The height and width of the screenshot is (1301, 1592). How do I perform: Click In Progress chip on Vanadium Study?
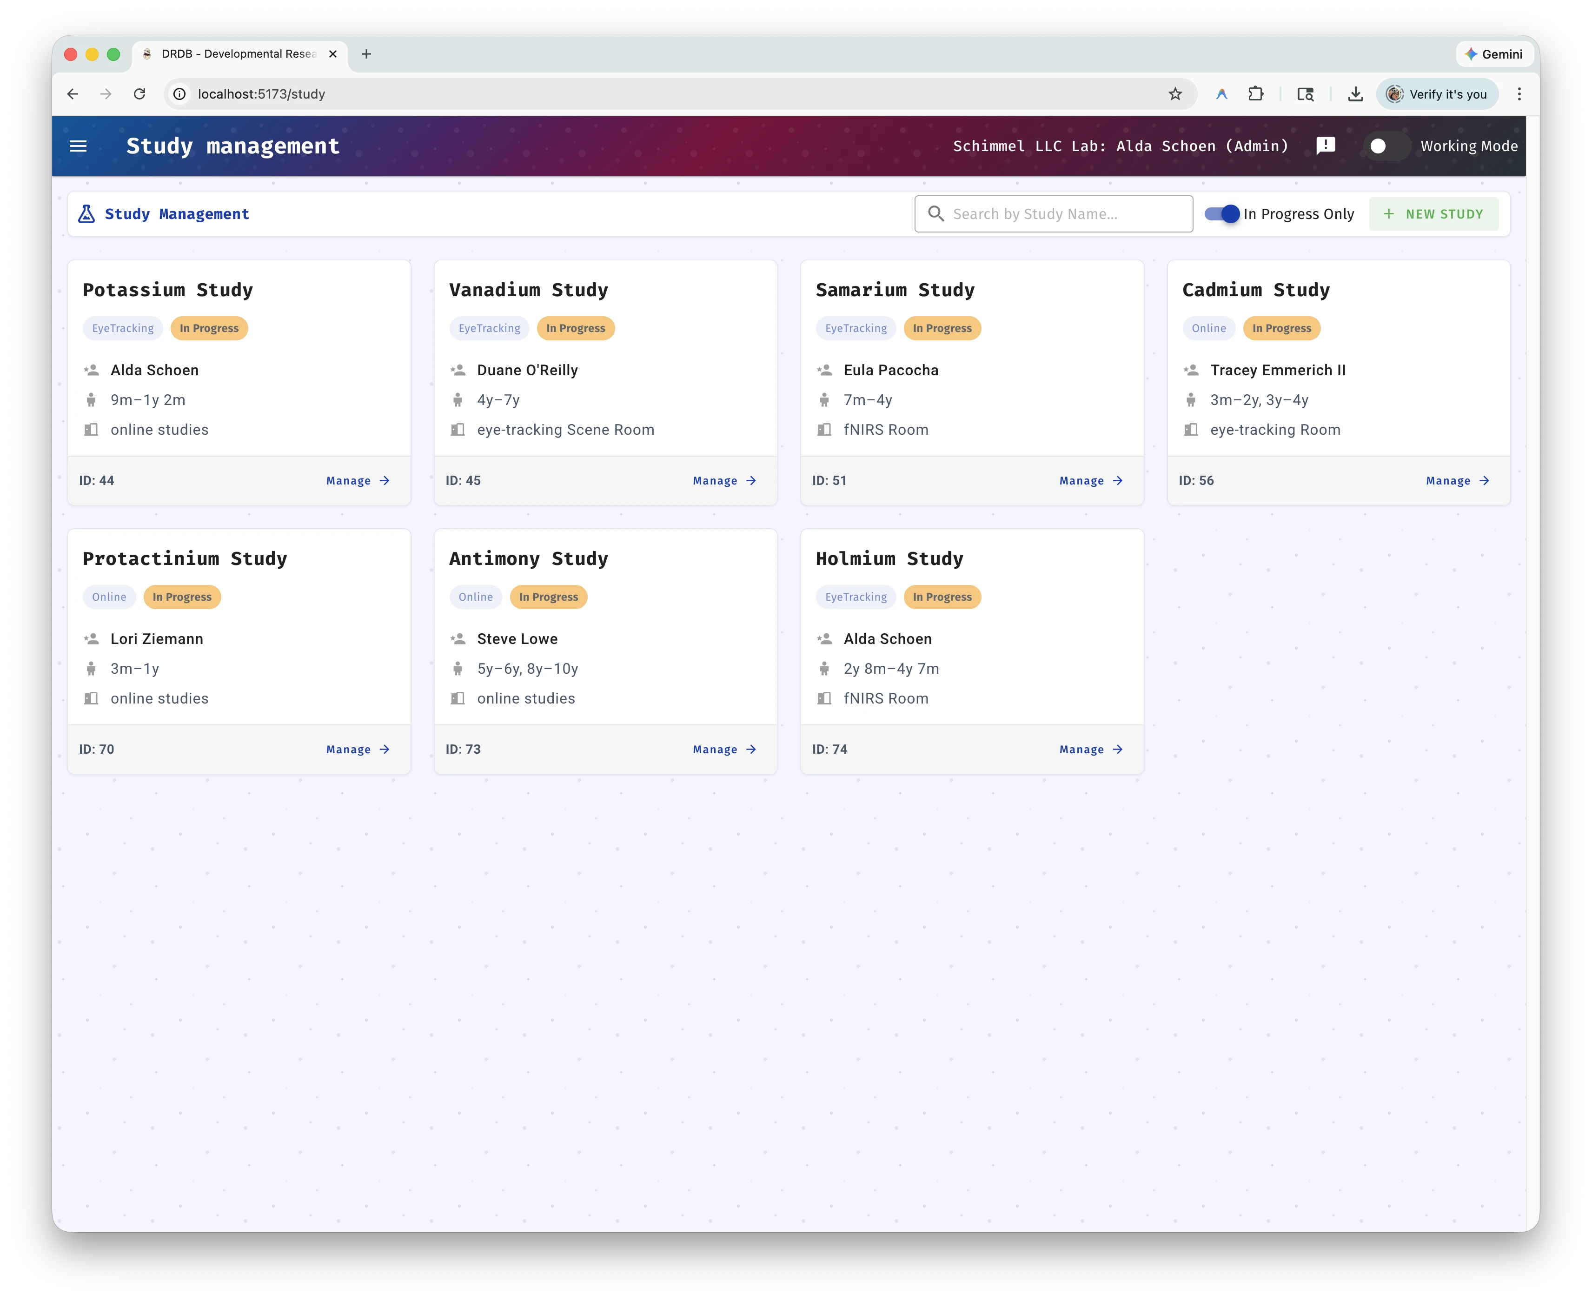pos(575,328)
